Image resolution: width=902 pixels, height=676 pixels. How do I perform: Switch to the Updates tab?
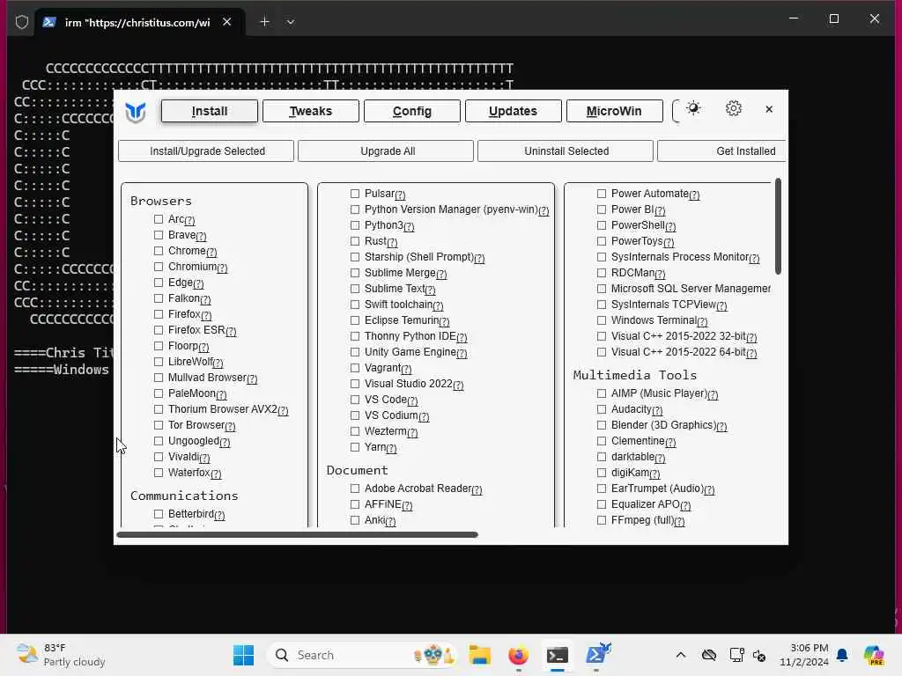[514, 111]
